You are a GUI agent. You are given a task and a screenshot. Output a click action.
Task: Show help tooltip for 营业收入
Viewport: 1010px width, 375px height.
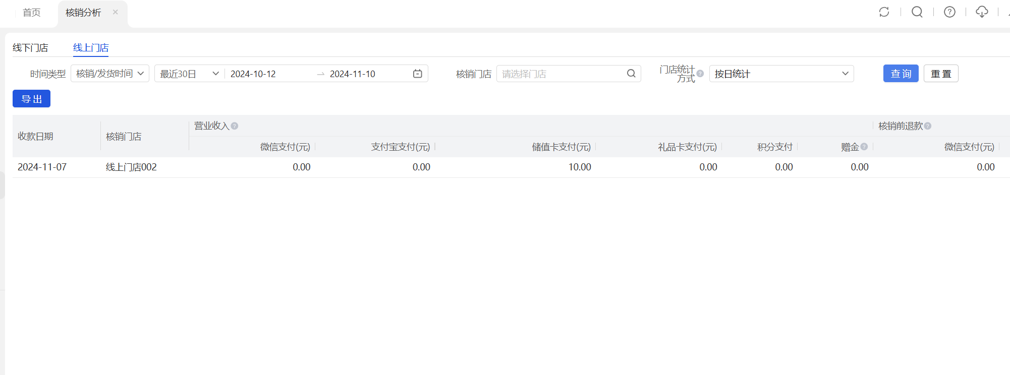coord(235,126)
